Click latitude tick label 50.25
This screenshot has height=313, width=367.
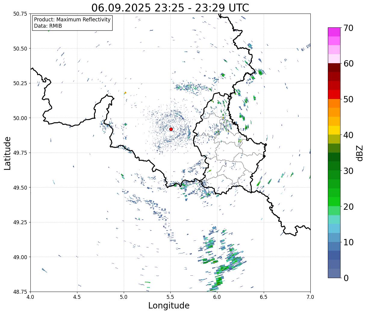click(20, 83)
